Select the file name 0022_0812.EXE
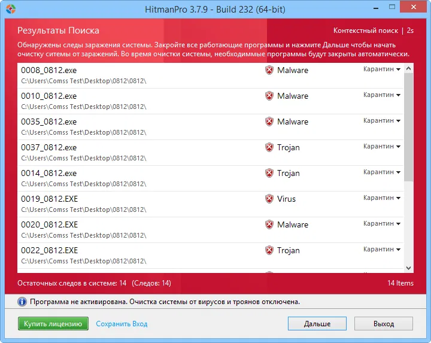 50,251
